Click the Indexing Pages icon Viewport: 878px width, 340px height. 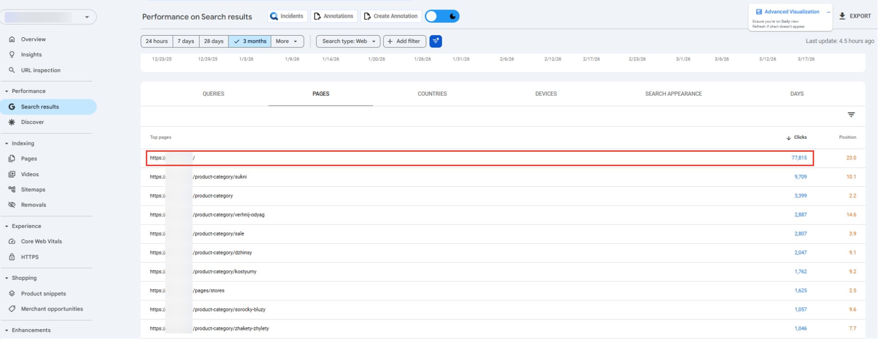12,159
